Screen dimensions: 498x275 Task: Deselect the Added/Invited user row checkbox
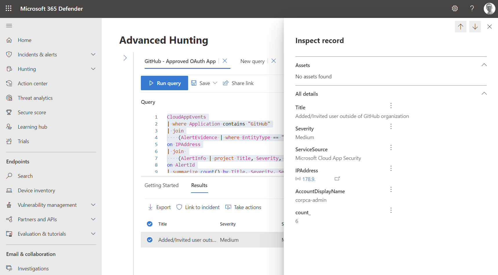[x=150, y=240]
